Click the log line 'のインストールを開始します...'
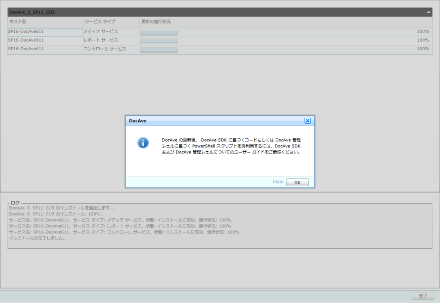The width and height of the screenshot is (440, 303). click(62, 208)
